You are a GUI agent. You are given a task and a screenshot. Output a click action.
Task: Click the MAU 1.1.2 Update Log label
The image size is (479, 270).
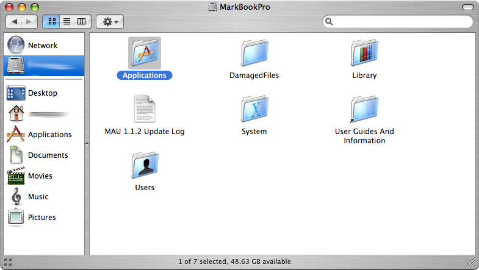tap(145, 132)
